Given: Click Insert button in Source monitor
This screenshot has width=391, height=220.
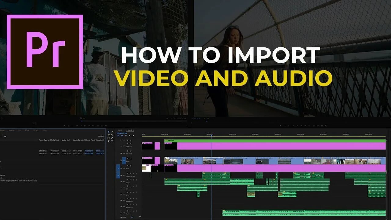Looking at the screenshot, I should 98,126.
